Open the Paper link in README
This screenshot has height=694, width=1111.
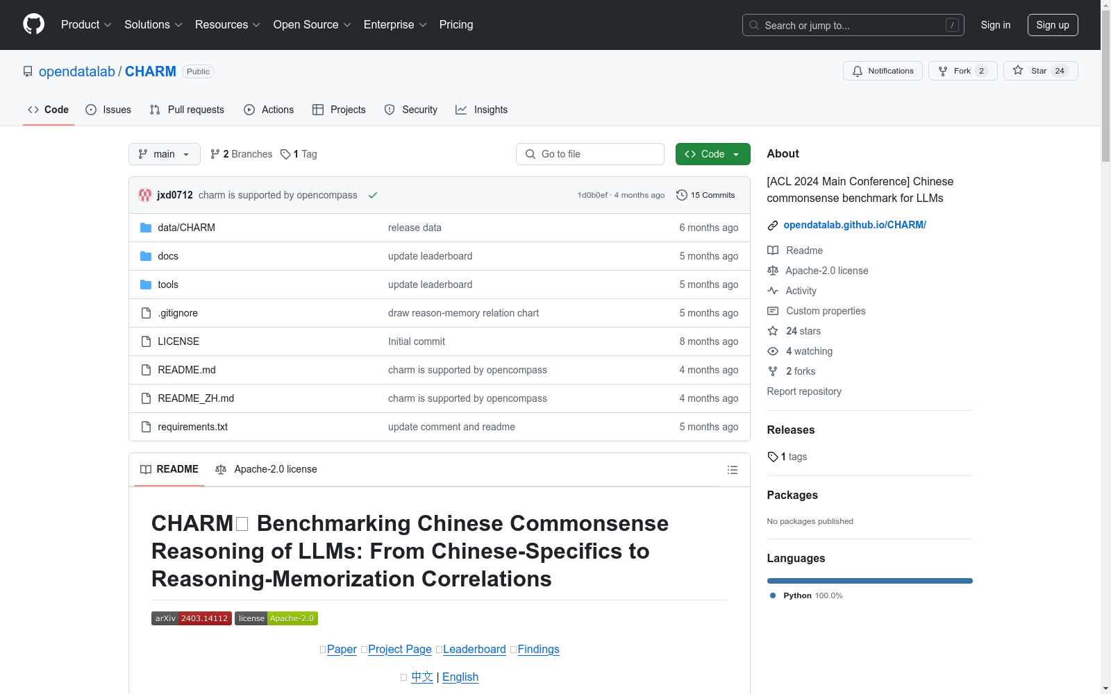(x=342, y=649)
